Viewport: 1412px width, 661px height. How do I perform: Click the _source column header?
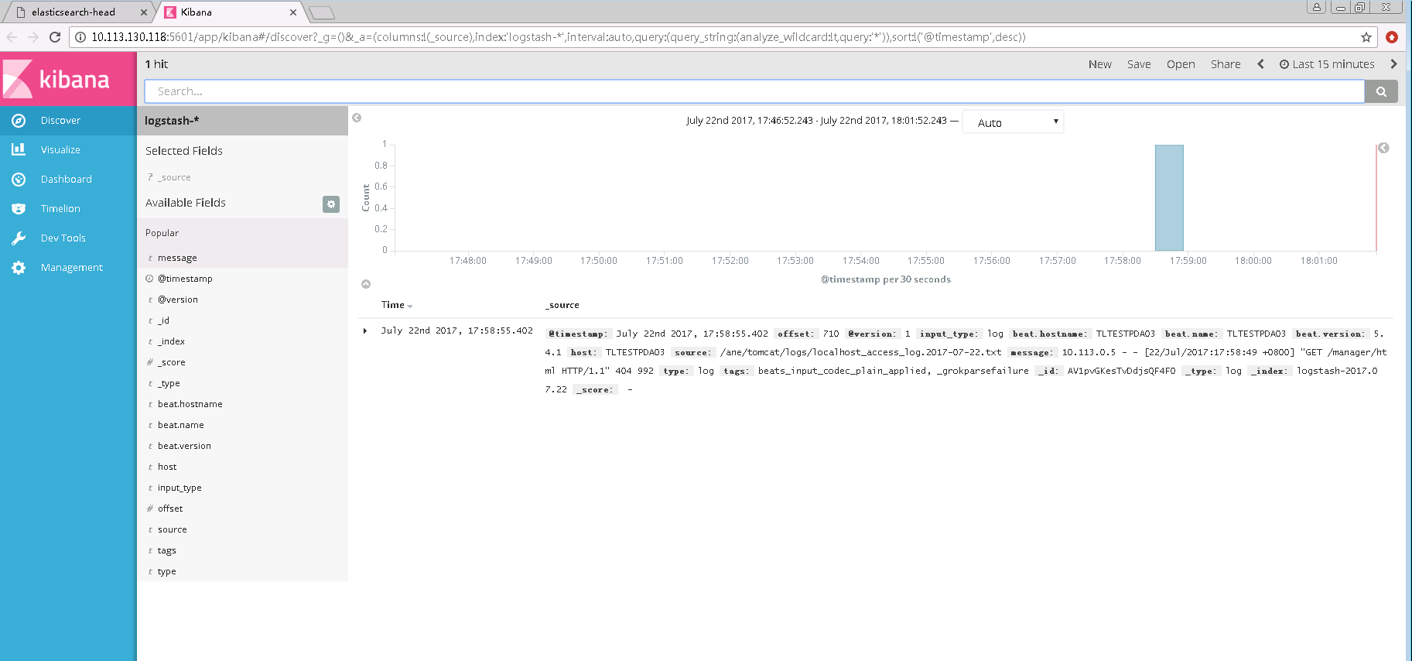coord(562,305)
